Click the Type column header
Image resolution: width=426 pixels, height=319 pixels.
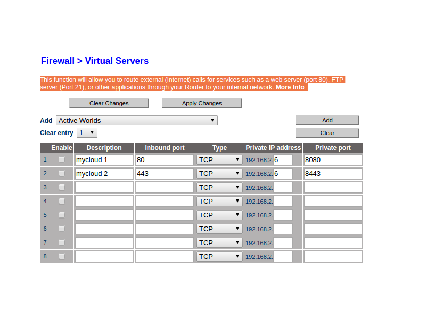(x=219, y=148)
